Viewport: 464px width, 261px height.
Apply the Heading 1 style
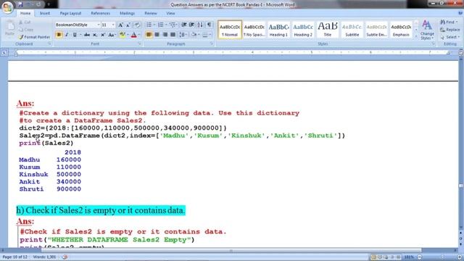[278, 29]
